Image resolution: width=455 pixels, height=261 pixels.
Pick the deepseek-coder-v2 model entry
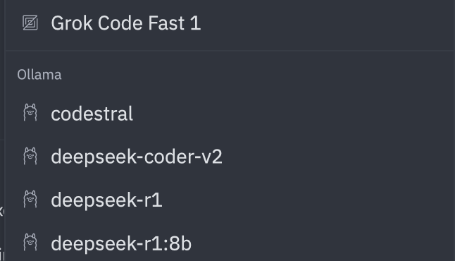(230, 157)
